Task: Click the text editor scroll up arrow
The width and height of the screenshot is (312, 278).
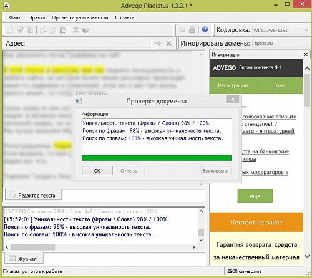Action: (x=201, y=55)
